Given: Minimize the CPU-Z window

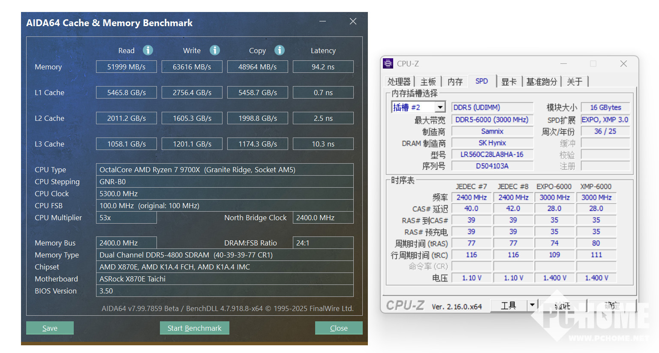Looking at the screenshot, I should click(563, 63).
